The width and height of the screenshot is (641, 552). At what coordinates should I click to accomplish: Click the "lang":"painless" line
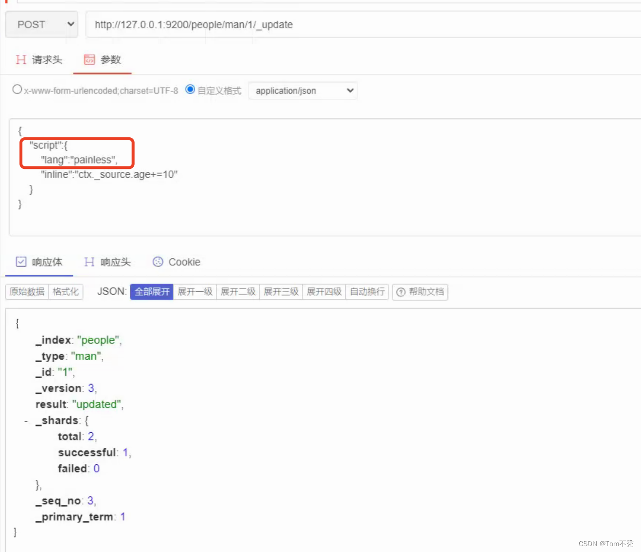[x=79, y=160]
